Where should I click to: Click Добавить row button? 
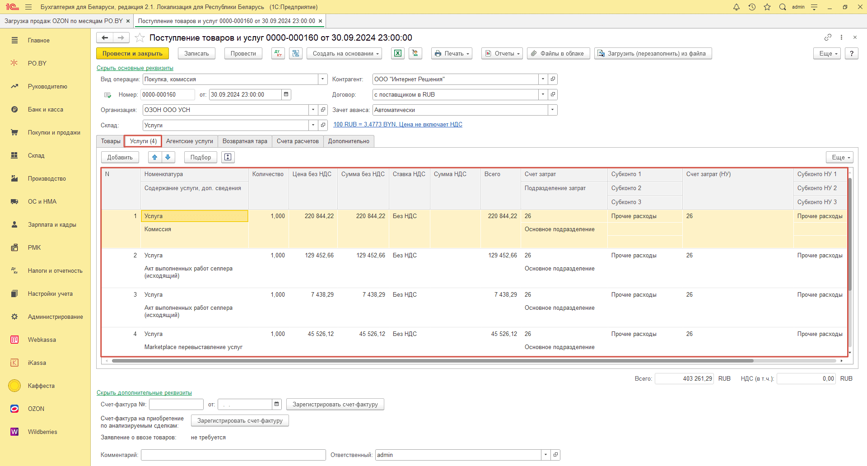pyautogui.click(x=120, y=157)
